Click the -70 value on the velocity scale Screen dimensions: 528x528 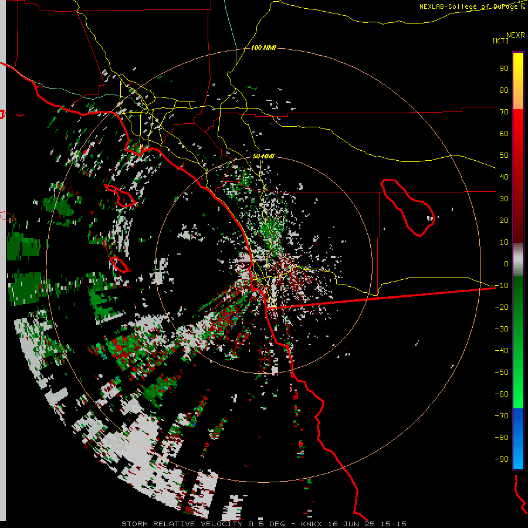[x=502, y=416]
